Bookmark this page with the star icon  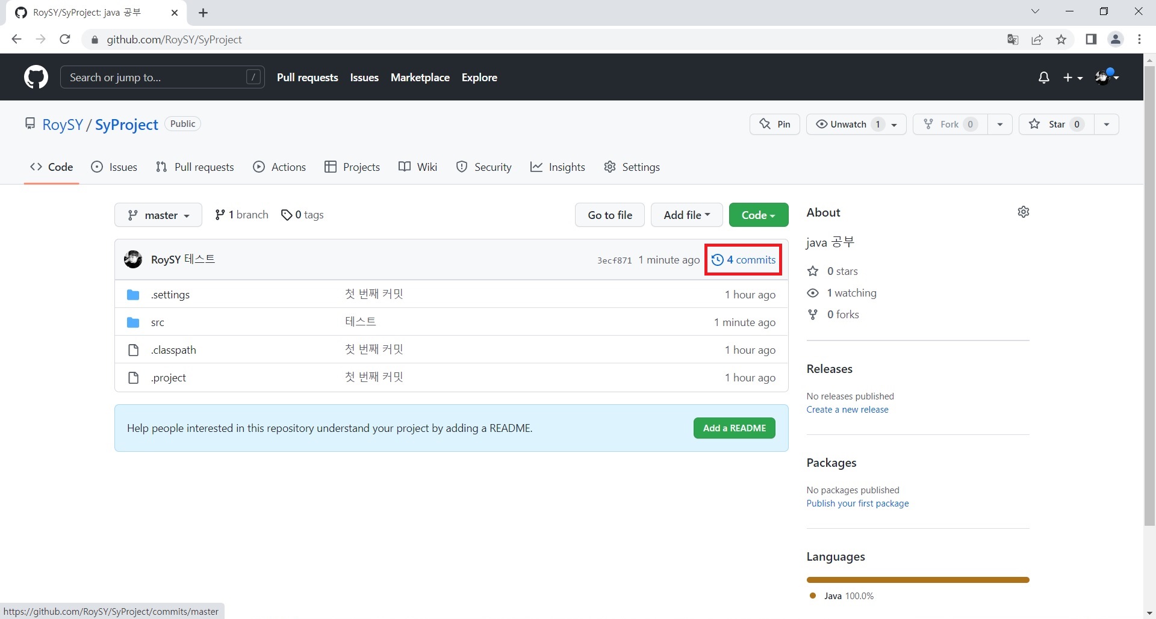click(1061, 40)
